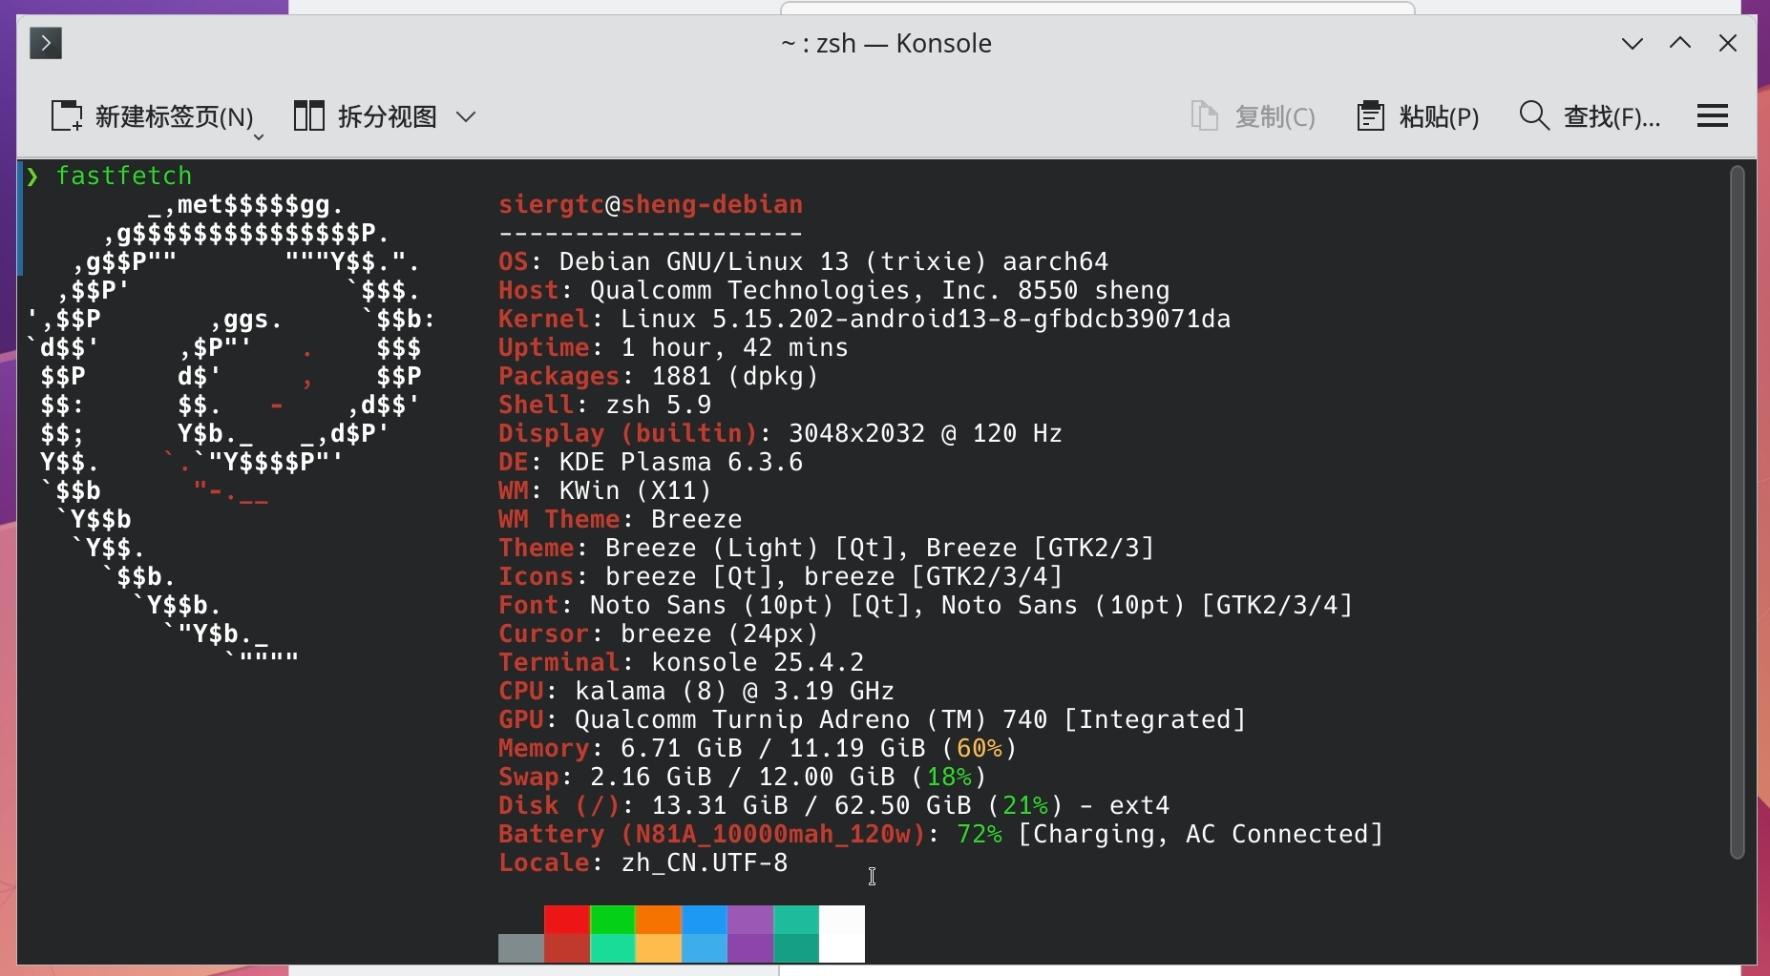Click the Battery '72%' value
The height and width of the screenshot is (976, 1770).
[980, 834]
